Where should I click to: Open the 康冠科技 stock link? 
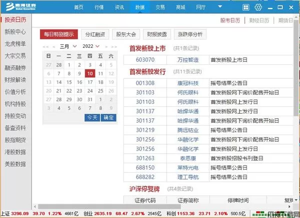point(188,83)
